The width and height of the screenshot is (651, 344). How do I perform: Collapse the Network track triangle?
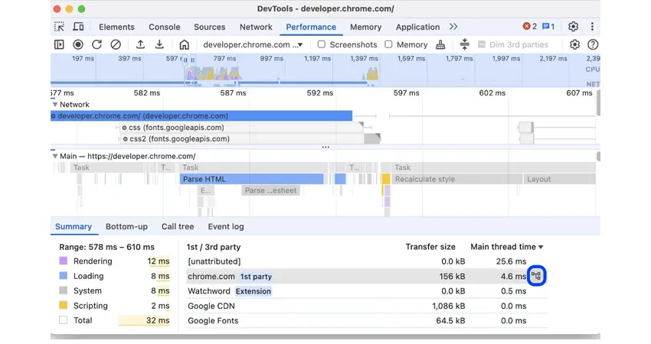[55, 105]
